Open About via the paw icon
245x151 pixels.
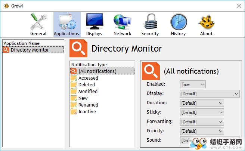[207, 22]
